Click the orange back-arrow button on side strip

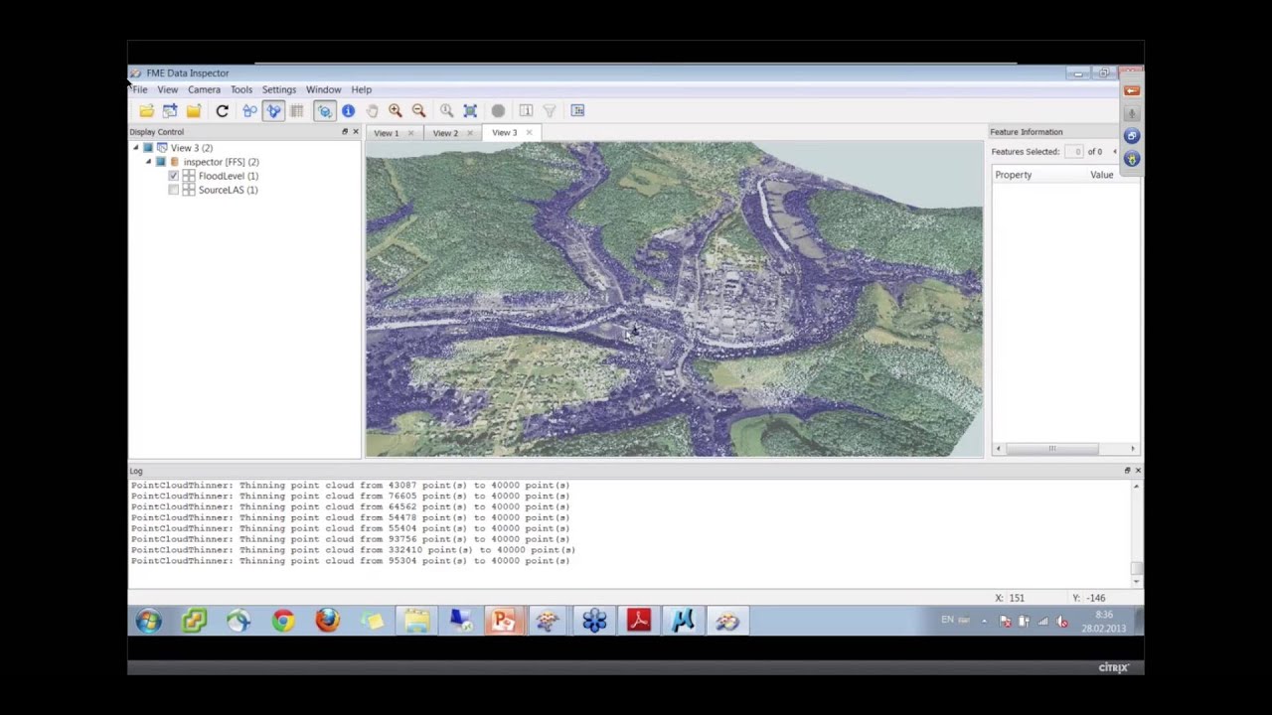1132,91
